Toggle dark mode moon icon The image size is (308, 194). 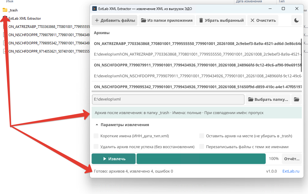click(x=297, y=21)
